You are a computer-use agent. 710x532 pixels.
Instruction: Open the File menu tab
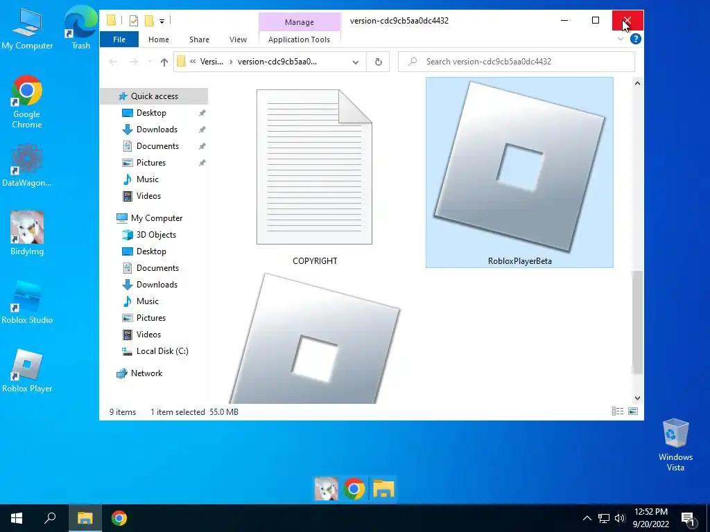[x=119, y=39]
